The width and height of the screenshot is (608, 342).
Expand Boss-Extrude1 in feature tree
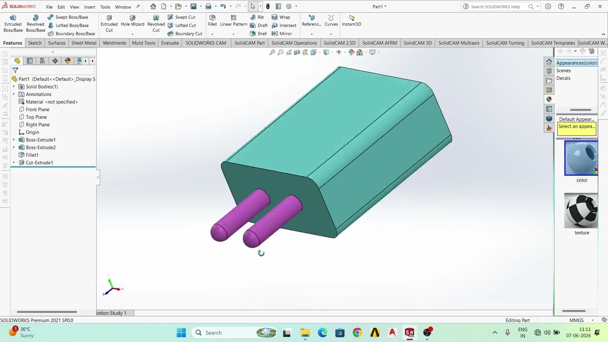pyautogui.click(x=14, y=140)
